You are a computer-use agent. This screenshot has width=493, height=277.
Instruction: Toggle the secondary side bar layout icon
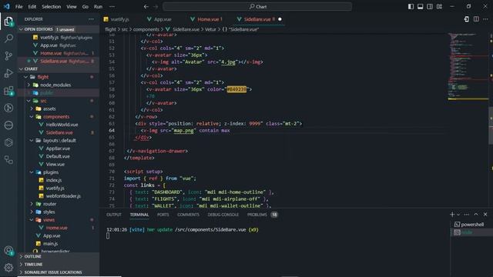coord(430,7)
